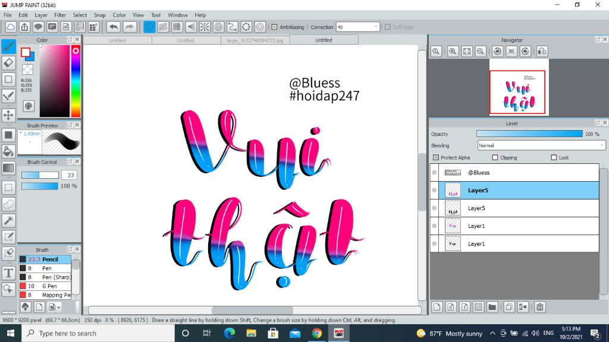609x342 pixels.
Task: Toggle the AntiAliasing checkbox
Action: point(274,27)
